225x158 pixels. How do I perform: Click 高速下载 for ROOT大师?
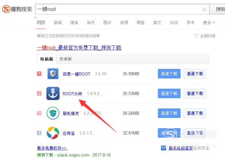169,93
